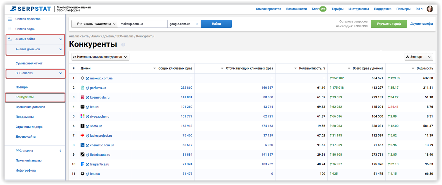Image resolution: width=442 pixels, height=185 pixels.
Task: Click the iledebeaute.ru favicon
Action: [82, 154]
